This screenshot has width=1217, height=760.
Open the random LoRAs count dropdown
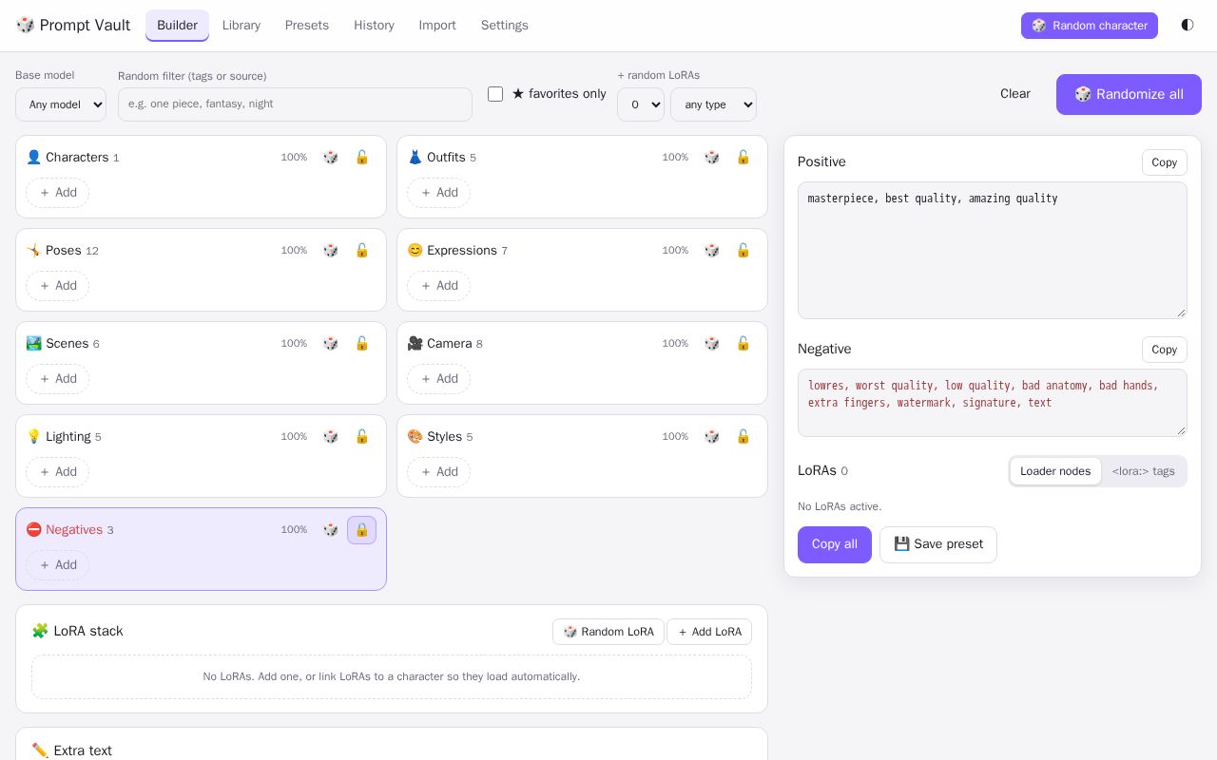point(641,104)
